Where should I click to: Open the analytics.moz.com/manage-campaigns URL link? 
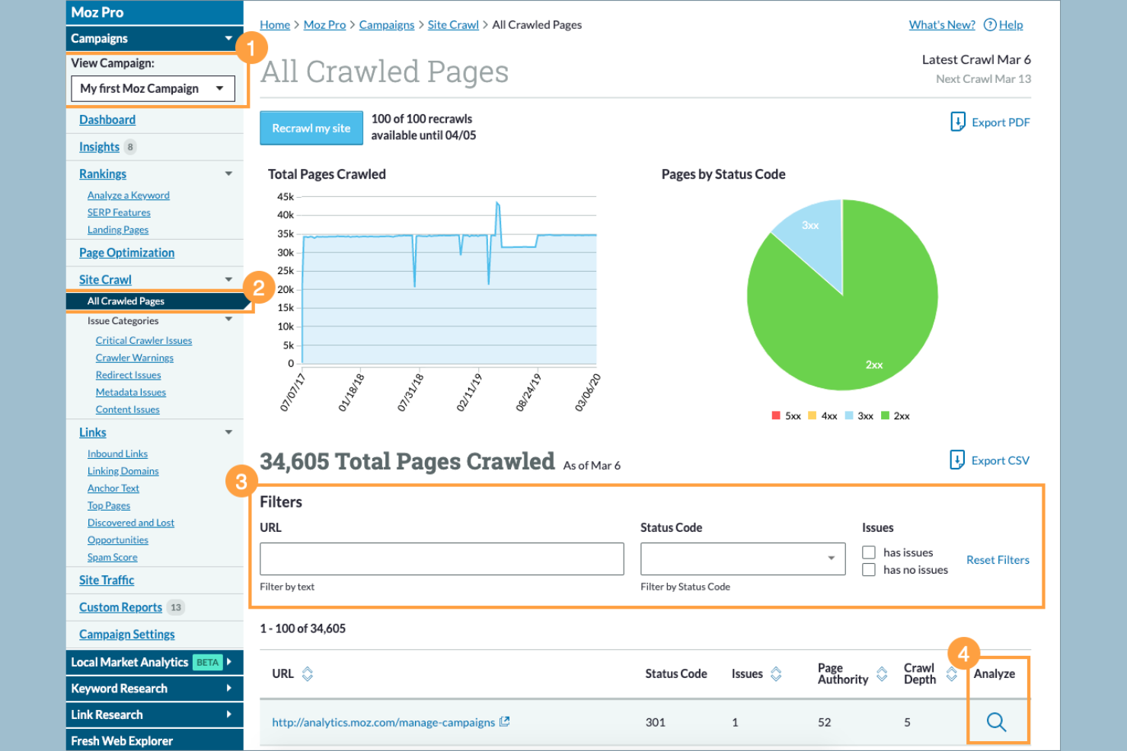pos(383,722)
